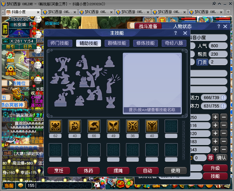Open the 日历 calendar button
This screenshot has height=191, width=234.
tap(28, 47)
